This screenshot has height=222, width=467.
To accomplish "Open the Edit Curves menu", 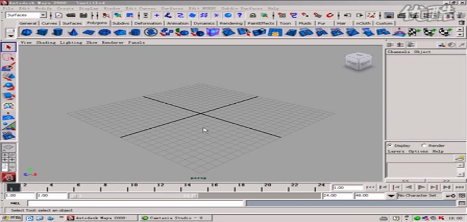I will [140, 8].
